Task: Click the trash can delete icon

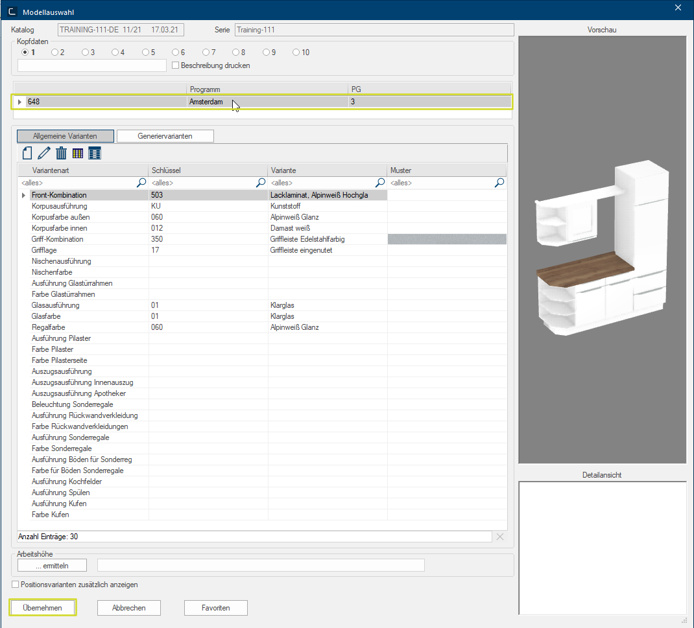Action: 61,154
